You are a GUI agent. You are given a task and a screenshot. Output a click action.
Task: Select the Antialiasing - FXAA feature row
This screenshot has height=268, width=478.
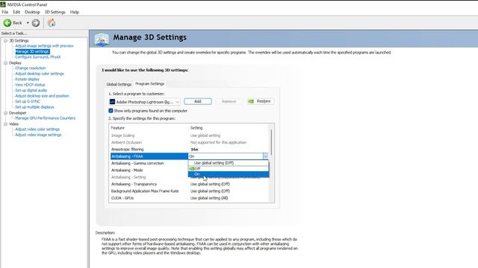pyautogui.click(x=149, y=156)
